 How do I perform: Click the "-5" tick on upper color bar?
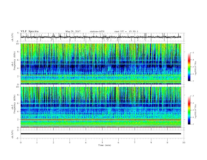click(193, 67)
